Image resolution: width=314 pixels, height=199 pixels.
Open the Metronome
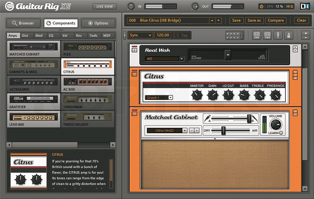point(288,35)
